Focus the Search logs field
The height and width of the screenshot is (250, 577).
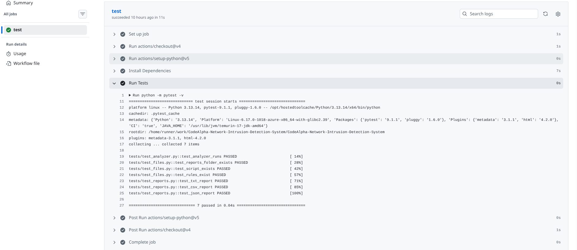(x=499, y=14)
